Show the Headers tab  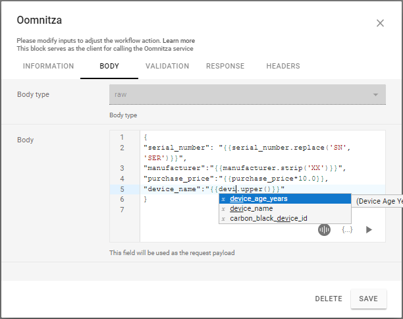pos(283,67)
